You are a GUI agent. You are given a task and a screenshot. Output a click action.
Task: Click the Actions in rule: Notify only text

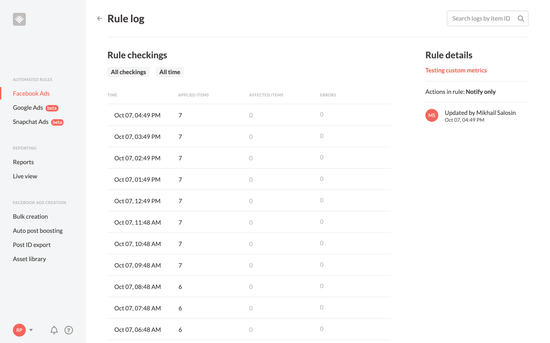coord(460,92)
